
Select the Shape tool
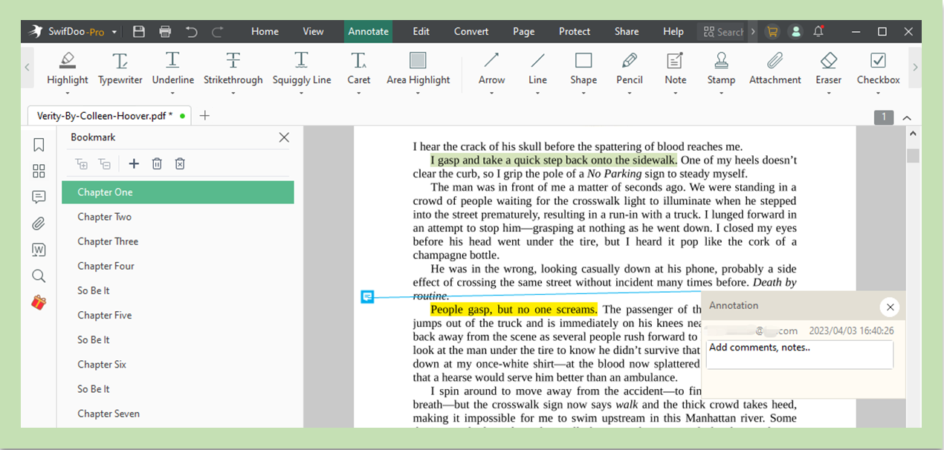(x=583, y=68)
